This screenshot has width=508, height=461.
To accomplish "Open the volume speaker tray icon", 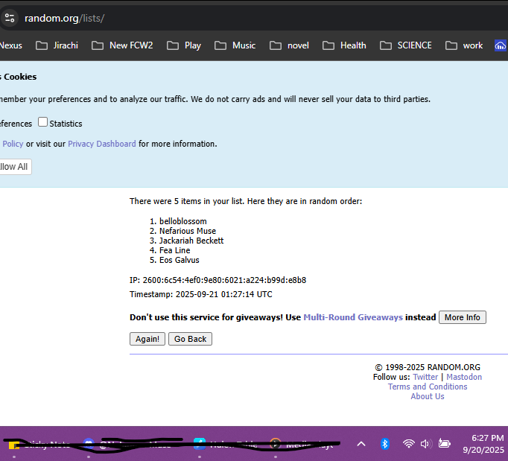I will (x=425, y=444).
